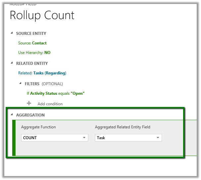Screen dimensions: 201x180
Task: Click the arrow on the Task combo box
Action: pos(158,138)
